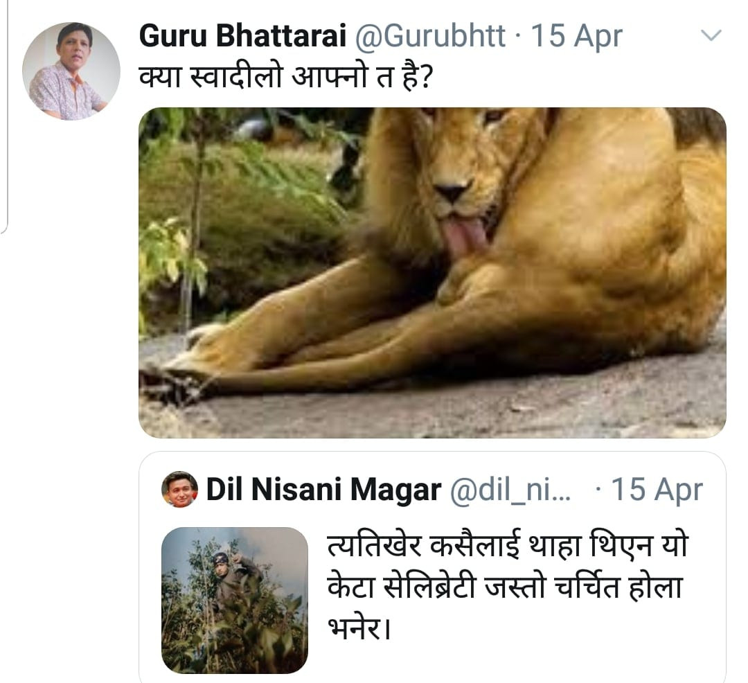Select the truncated @dil_ni... handle

pyautogui.click(x=511, y=490)
